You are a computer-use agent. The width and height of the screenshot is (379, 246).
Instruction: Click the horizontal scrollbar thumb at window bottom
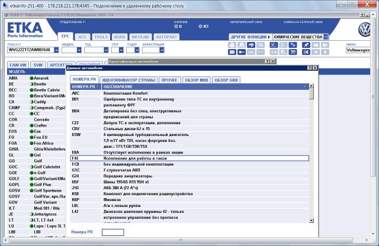[x=181, y=240]
